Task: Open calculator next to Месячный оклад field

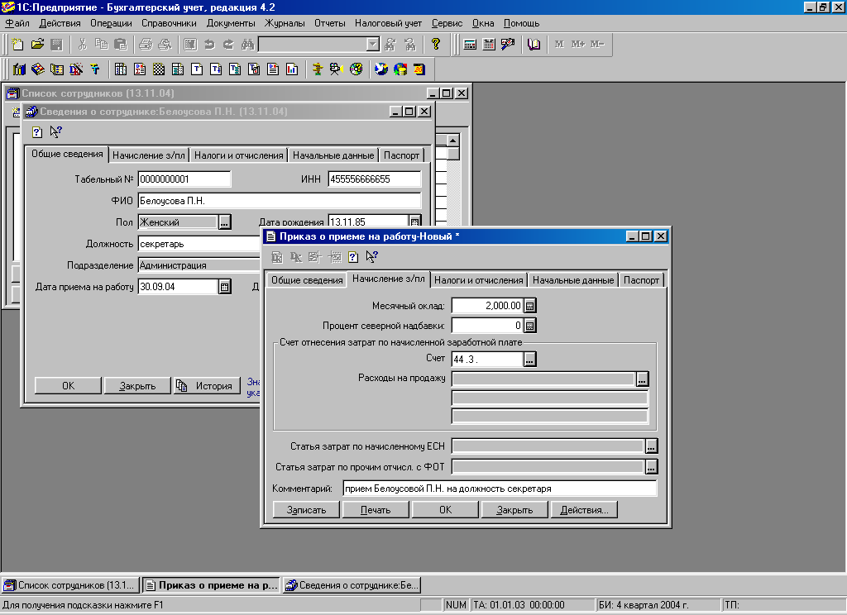Action: pyautogui.click(x=530, y=306)
